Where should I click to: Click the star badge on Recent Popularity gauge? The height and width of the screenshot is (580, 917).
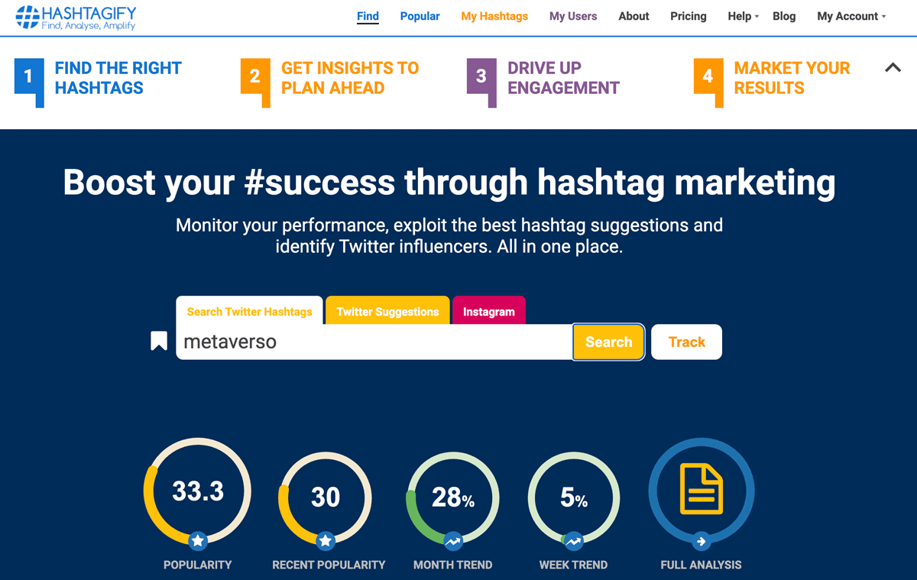(x=326, y=541)
